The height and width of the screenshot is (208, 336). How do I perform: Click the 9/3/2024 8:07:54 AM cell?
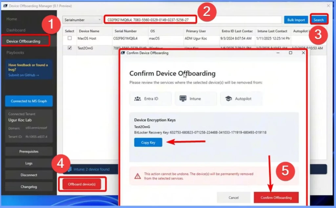click(x=236, y=38)
